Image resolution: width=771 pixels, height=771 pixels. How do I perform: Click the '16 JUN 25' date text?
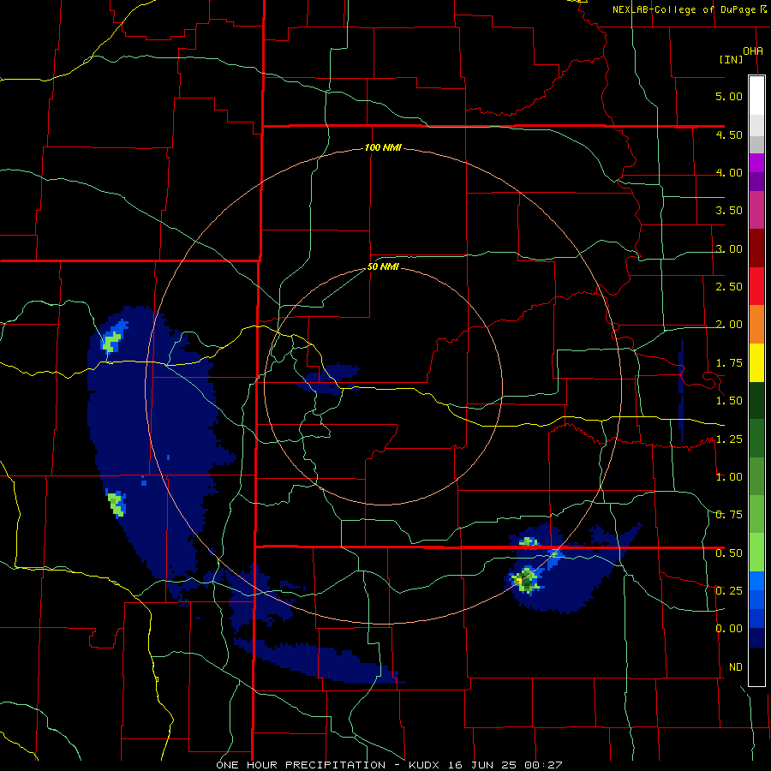483,765
